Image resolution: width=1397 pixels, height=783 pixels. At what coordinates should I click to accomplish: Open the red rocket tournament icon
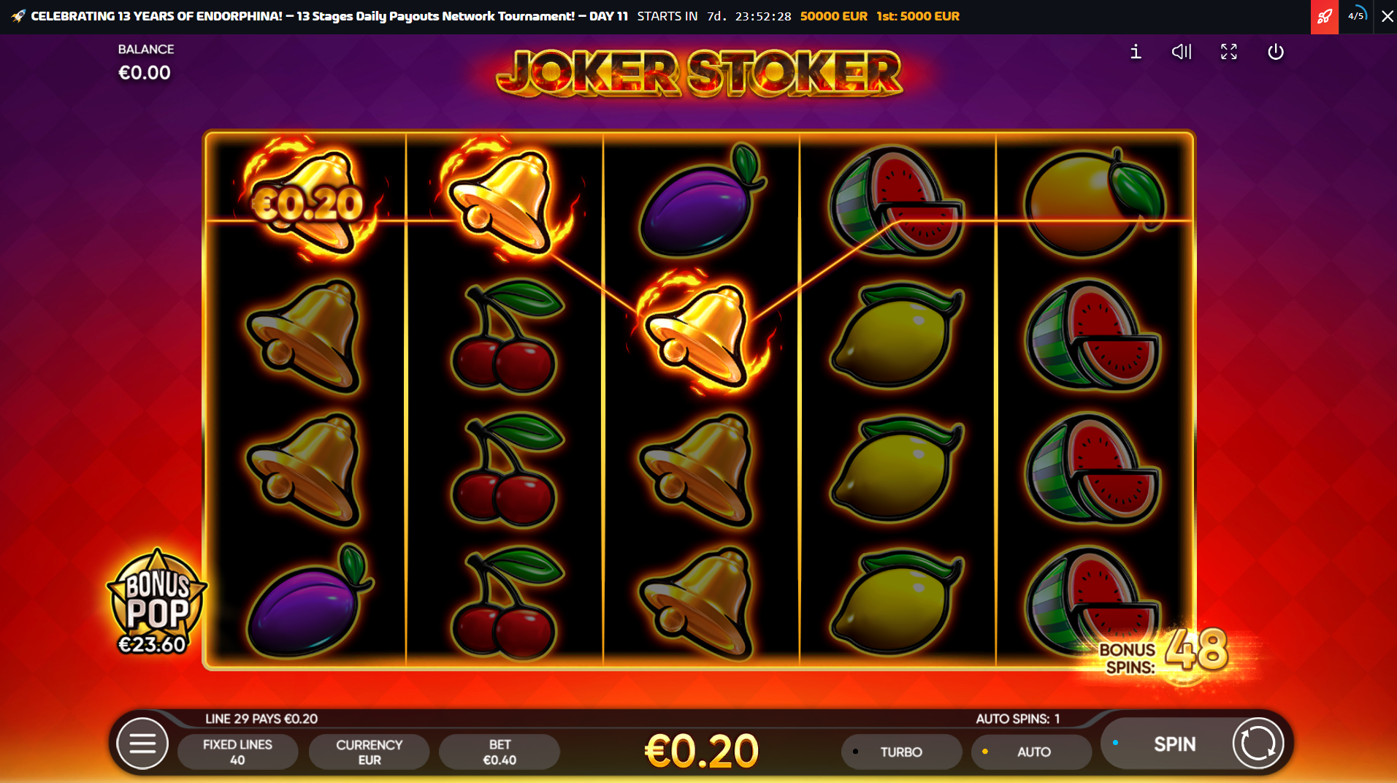tap(1324, 16)
